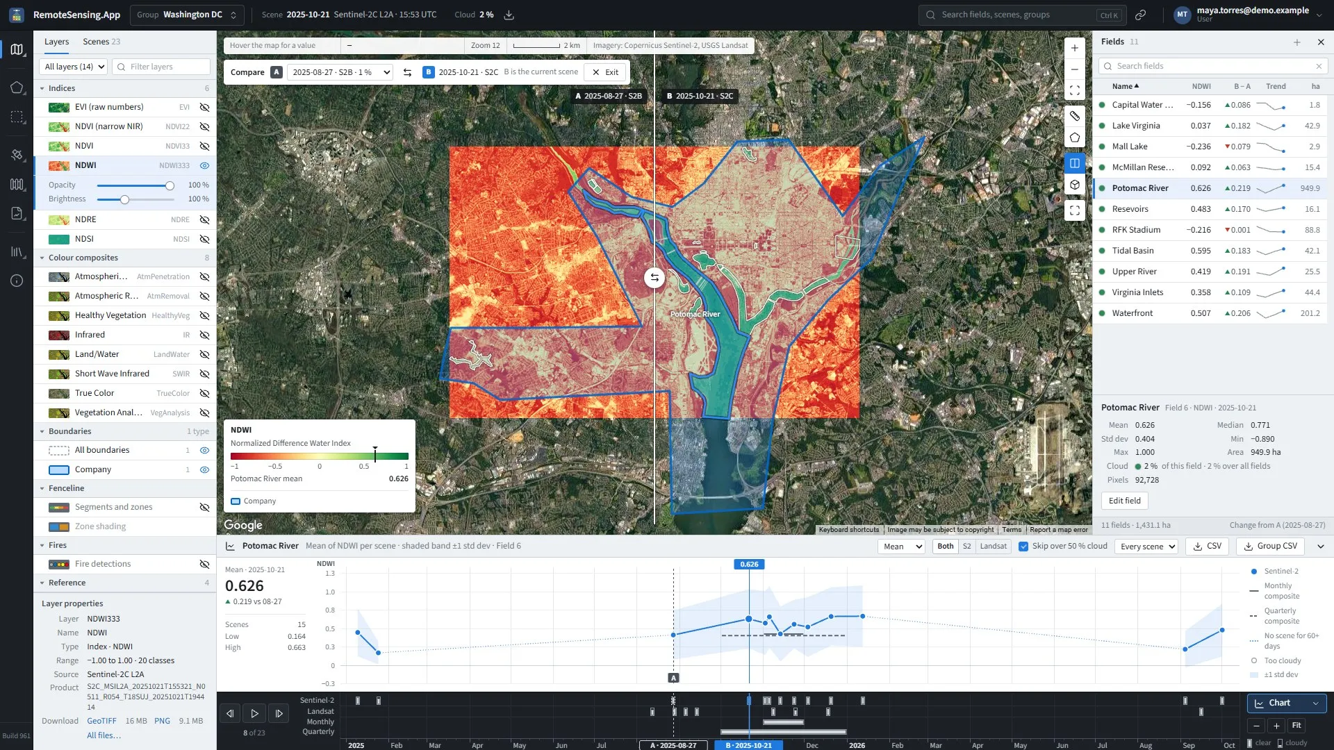
Task: Add a new field with plus icon
Action: [1296, 42]
